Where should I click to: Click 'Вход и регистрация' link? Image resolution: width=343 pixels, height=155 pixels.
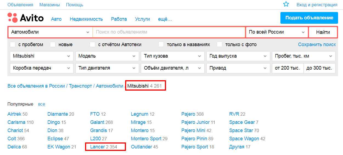click(x=317, y=5)
